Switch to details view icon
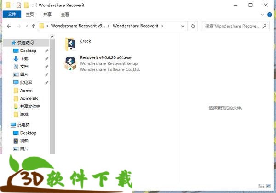The width and height of the screenshot is (276, 193). 261,186
